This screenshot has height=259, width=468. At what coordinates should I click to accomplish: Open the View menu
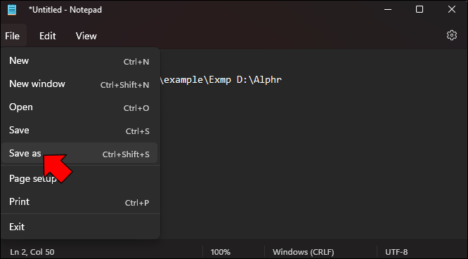[86, 36]
